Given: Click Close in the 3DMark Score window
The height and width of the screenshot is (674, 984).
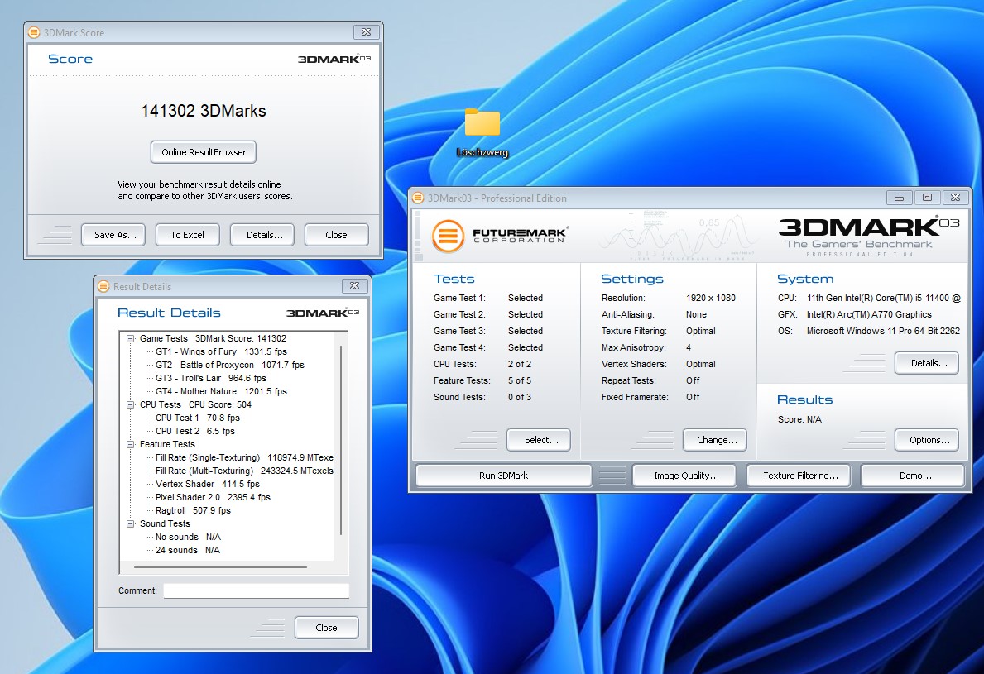Looking at the screenshot, I should pyautogui.click(x=336, y=235).
